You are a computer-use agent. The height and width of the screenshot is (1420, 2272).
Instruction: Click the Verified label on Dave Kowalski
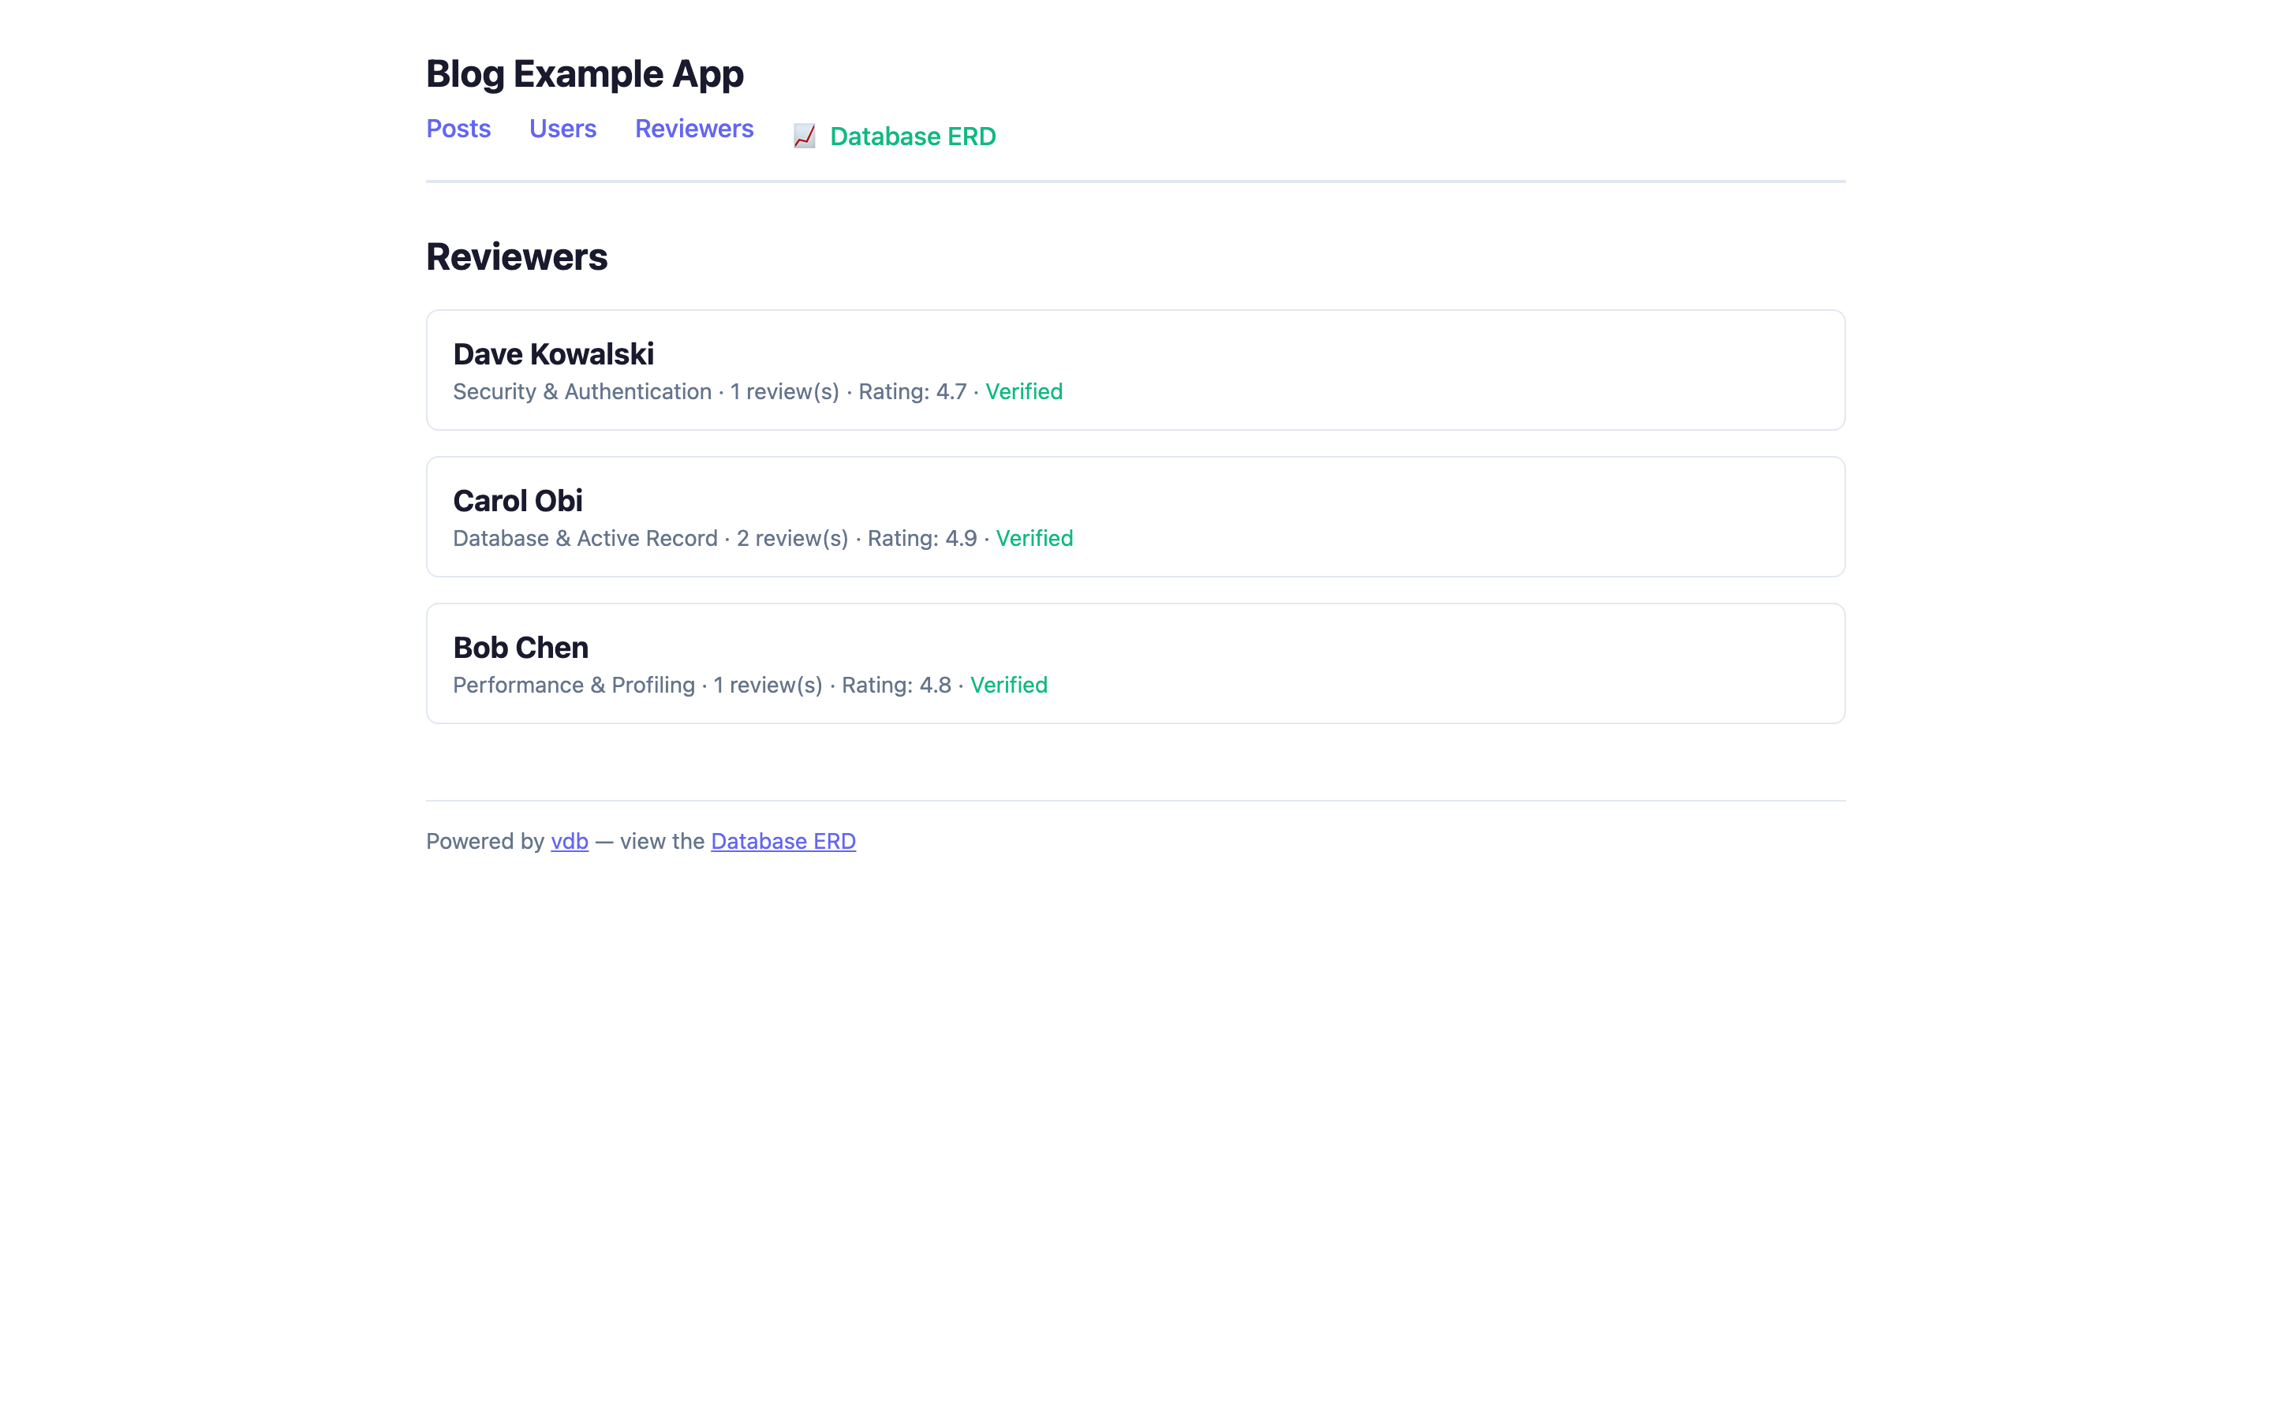[1022, 391]
